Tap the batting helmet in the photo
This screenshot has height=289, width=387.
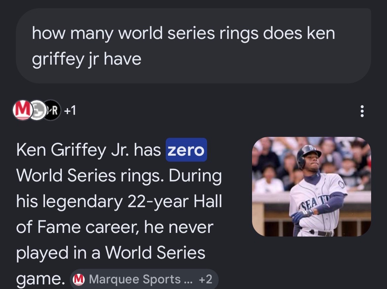pos(308,155)
